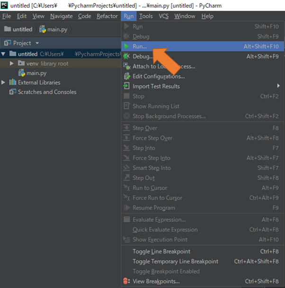The width and height of the screenshot is (285, 288).
Task: Select Attach to Local Process...
Action: click(x=203, y=66)
